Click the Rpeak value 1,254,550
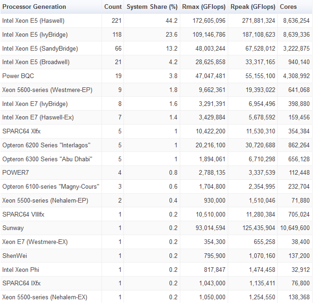Viewport: 313px width, 303px height. point(262,297)
